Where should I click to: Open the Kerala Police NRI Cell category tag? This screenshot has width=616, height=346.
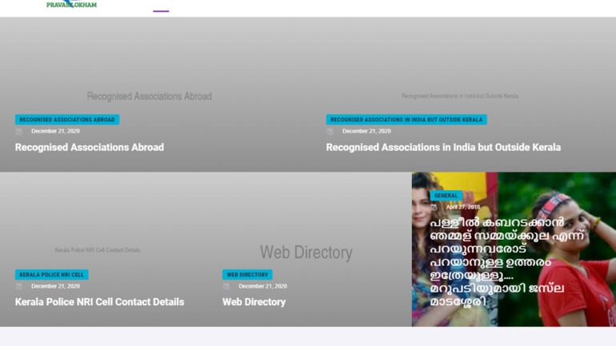[51, 275]
